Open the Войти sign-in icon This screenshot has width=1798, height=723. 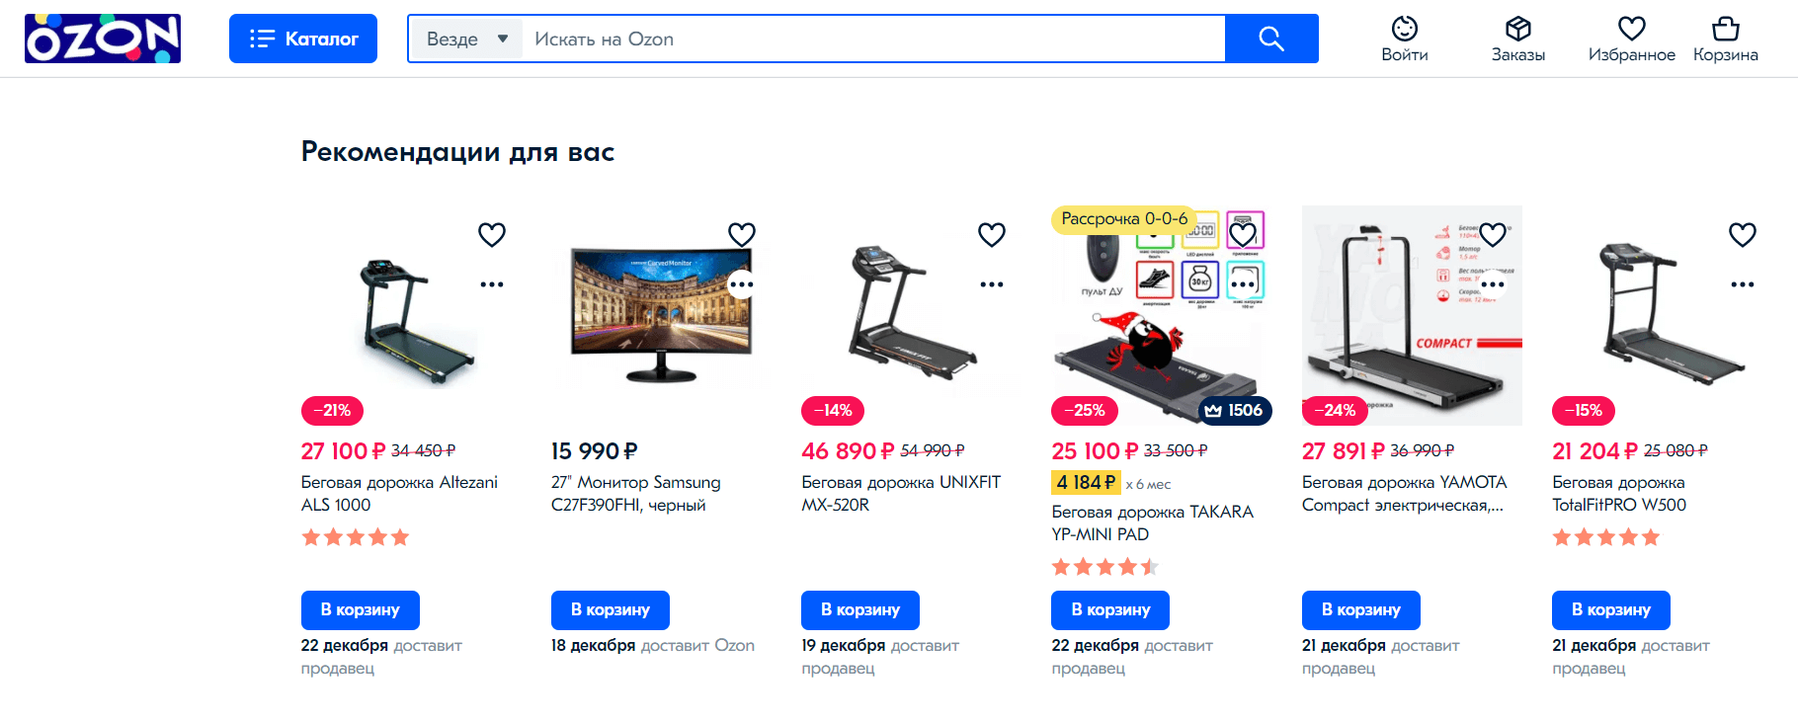pos(1404,39)
